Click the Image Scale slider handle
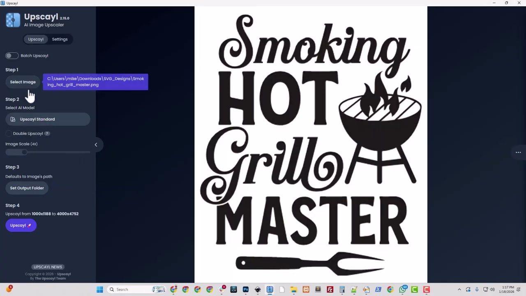This screenshot has width=526, height=296. [x=25, y=152]
